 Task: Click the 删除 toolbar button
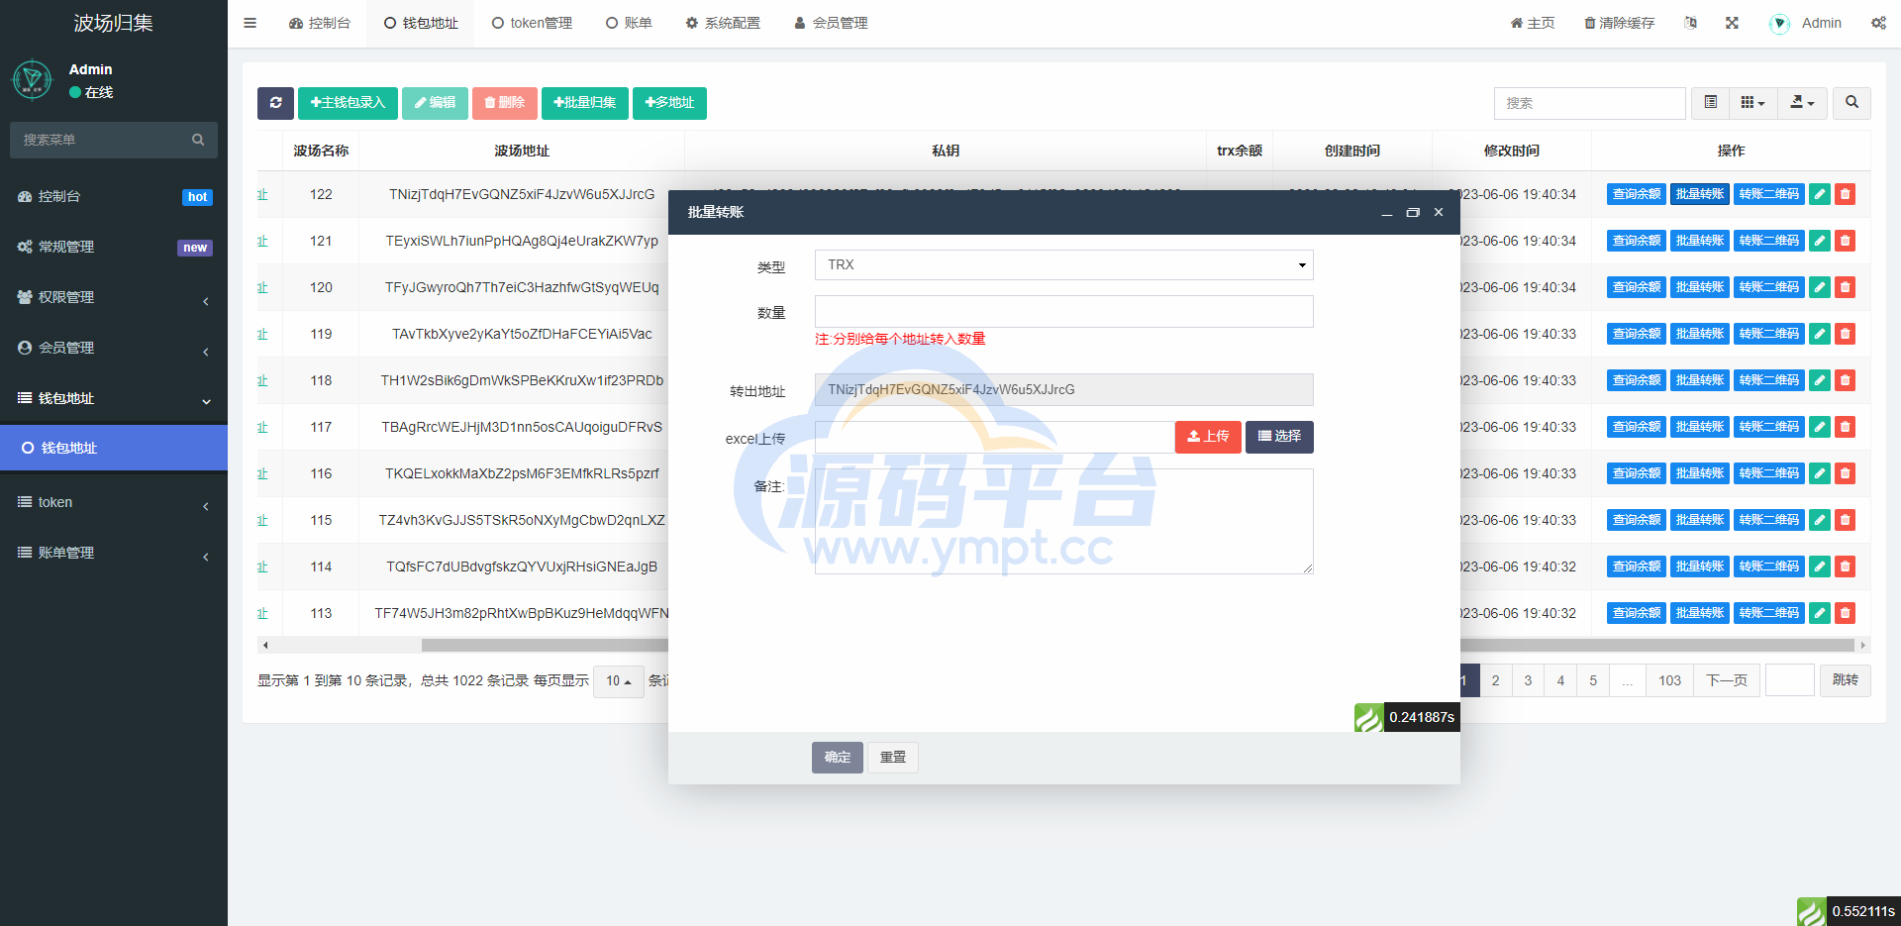[x=505, y=103]
